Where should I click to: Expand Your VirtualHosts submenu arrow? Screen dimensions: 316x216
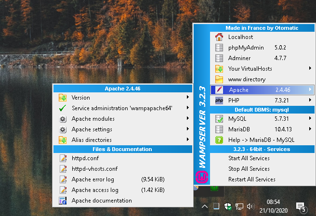pyautogui.click(x=310, y=68)
